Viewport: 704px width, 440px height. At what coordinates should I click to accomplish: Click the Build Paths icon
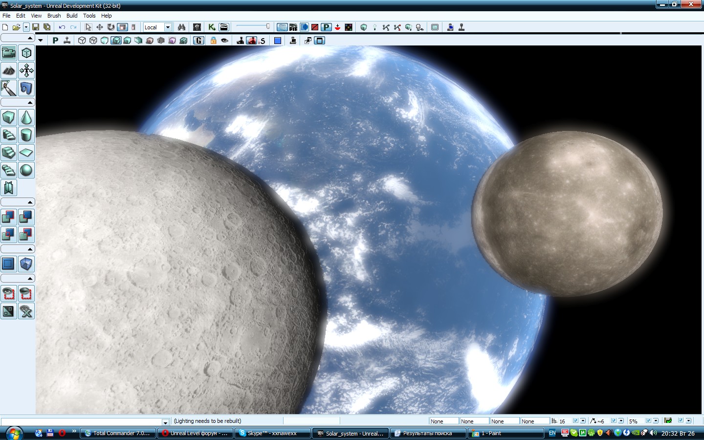386,27
